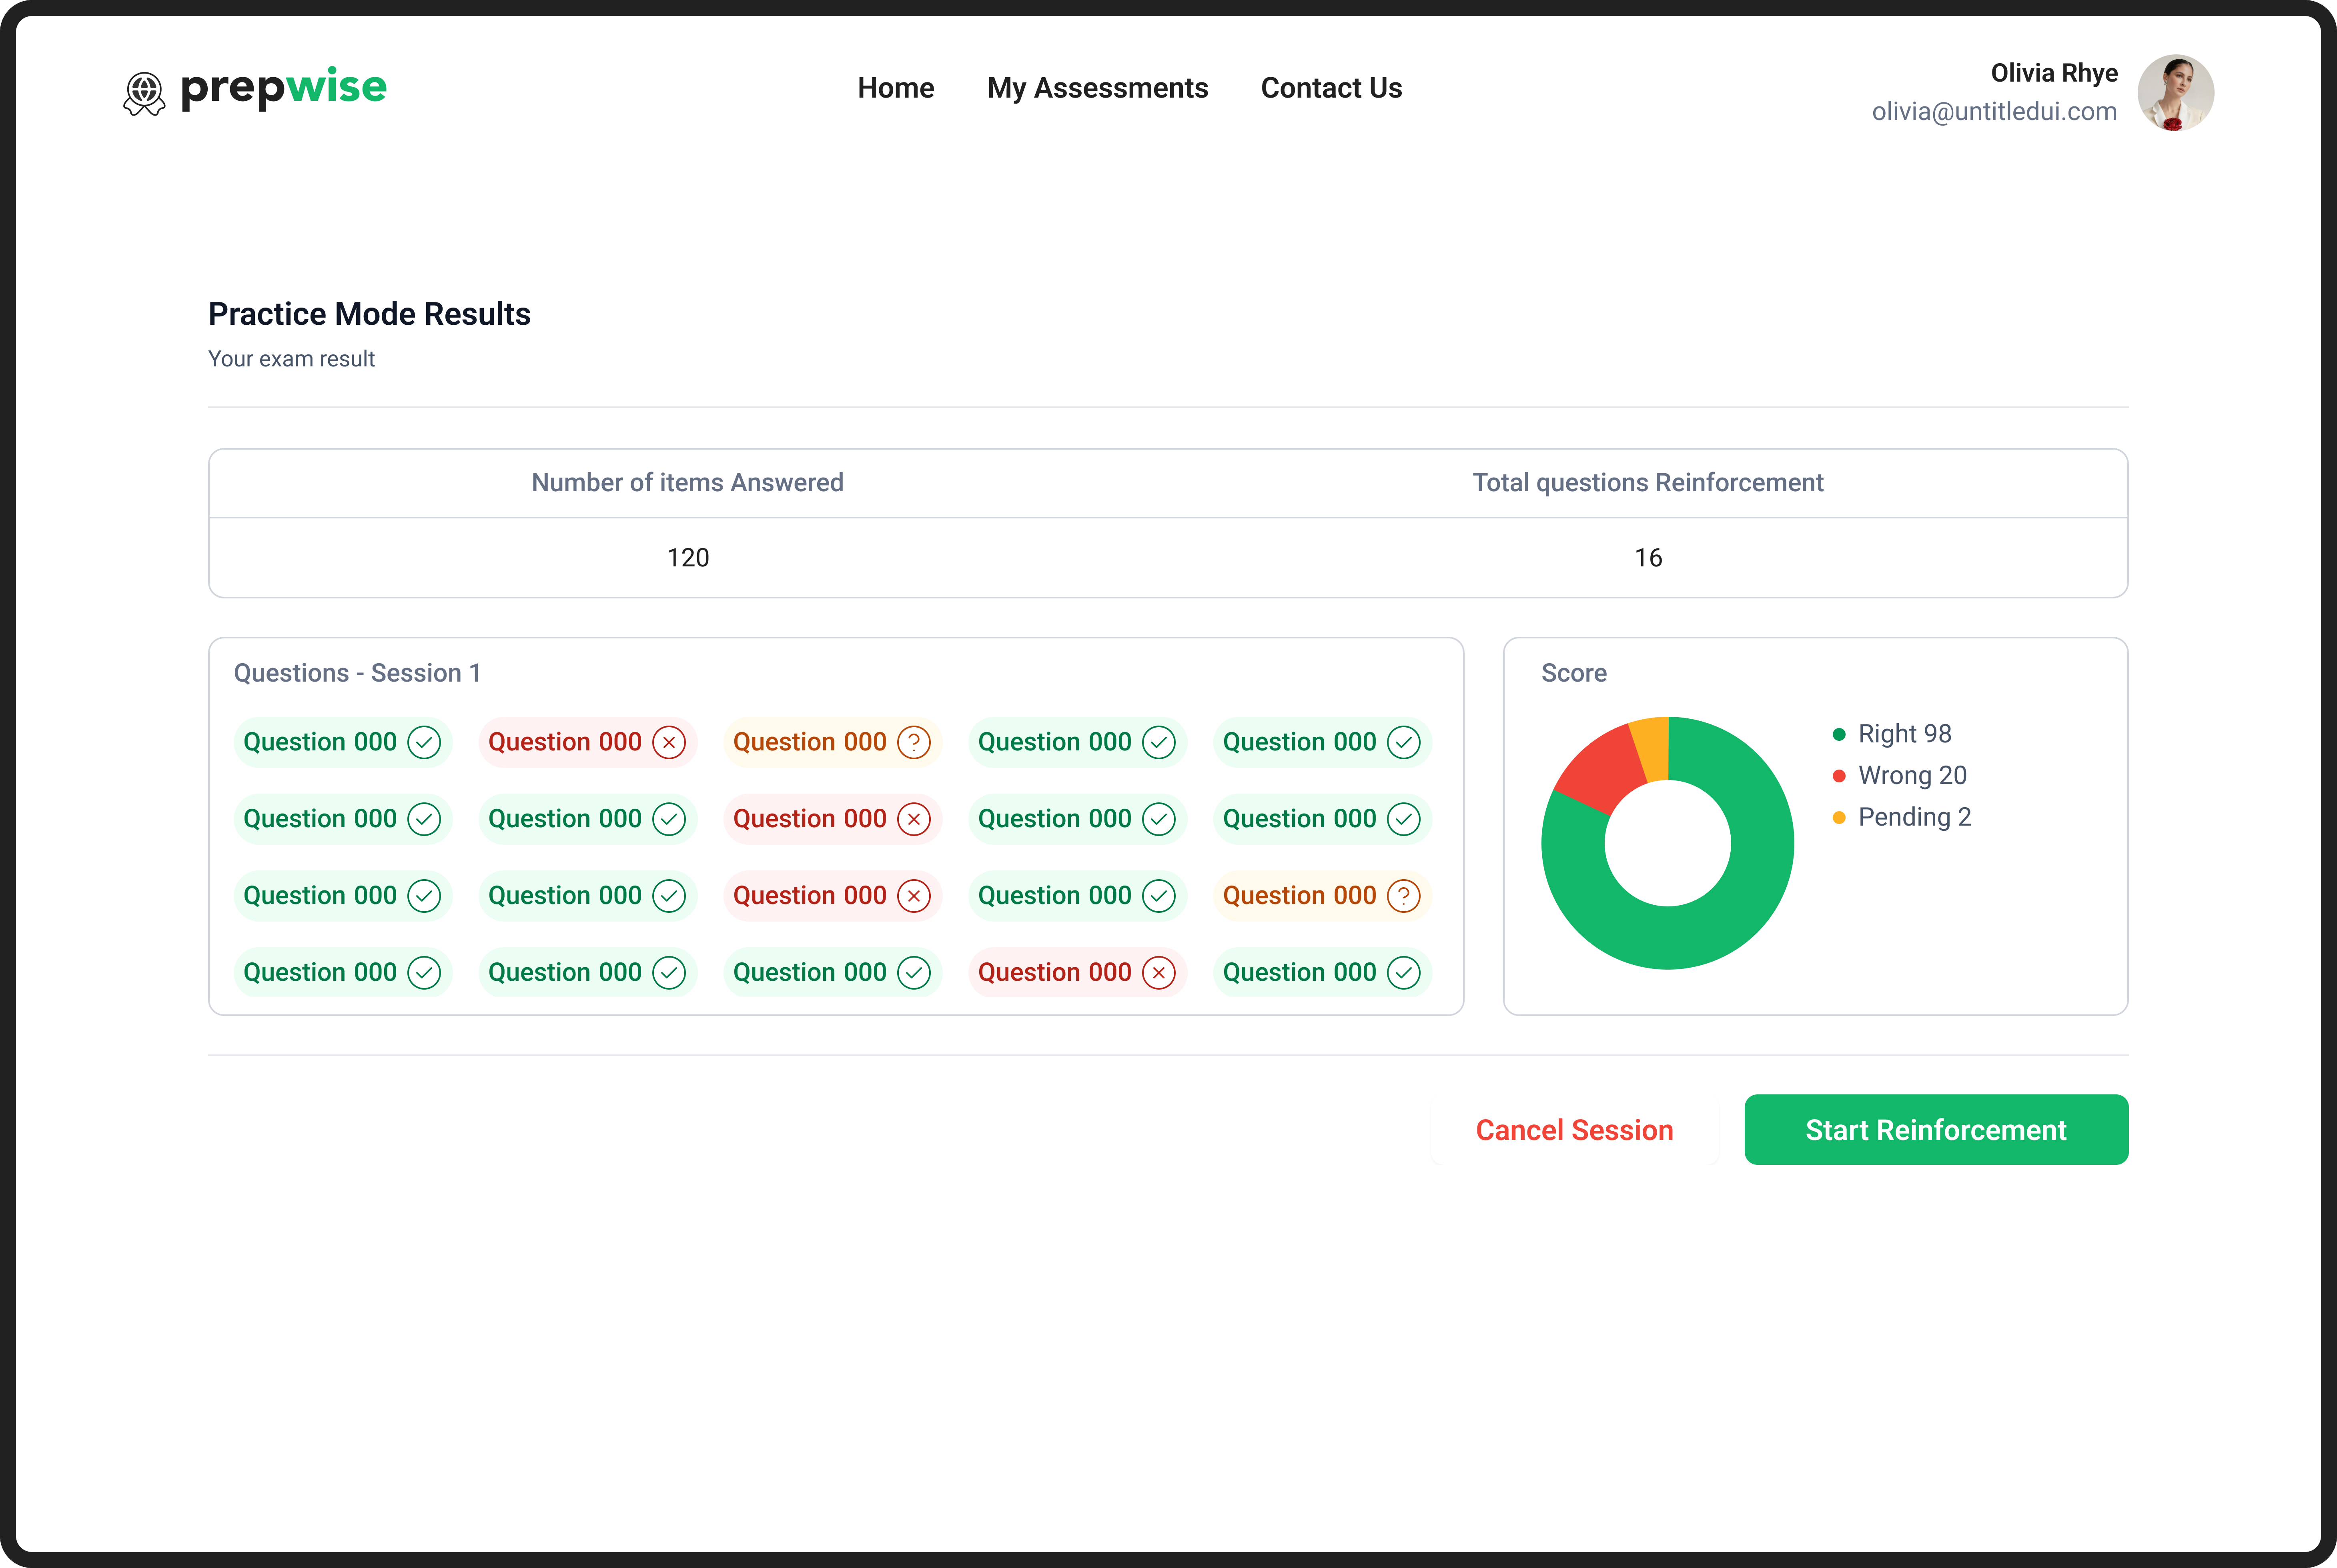Click the Start Reinforcement button

point(1936,1130)
